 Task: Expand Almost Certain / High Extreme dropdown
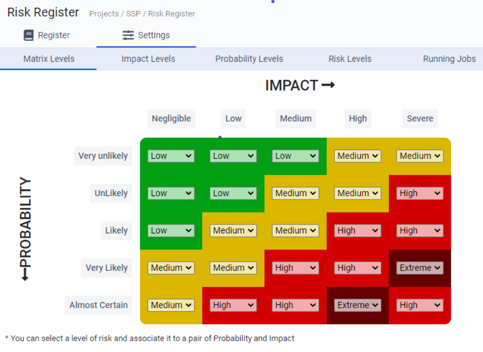pyautogui.click(x=357, y=305)
